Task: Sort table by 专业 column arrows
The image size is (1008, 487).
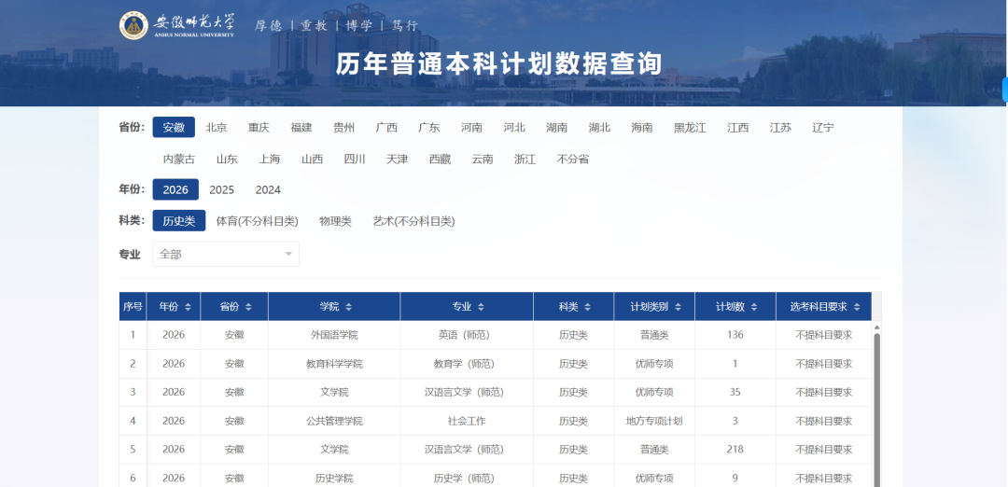Action: [x=481, y=307]
